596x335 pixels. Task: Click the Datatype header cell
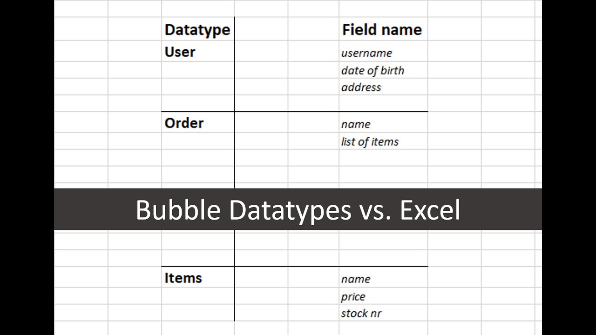197,30
